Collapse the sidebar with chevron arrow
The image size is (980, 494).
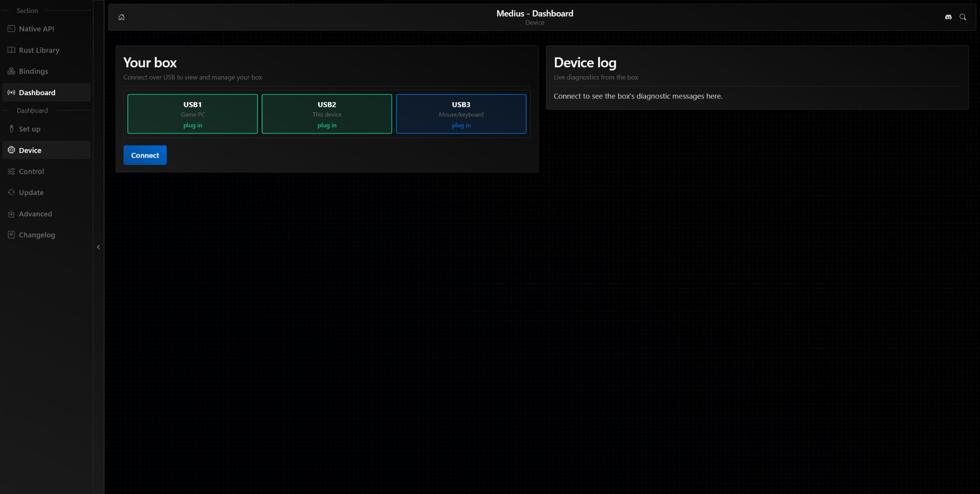point(99,247)
